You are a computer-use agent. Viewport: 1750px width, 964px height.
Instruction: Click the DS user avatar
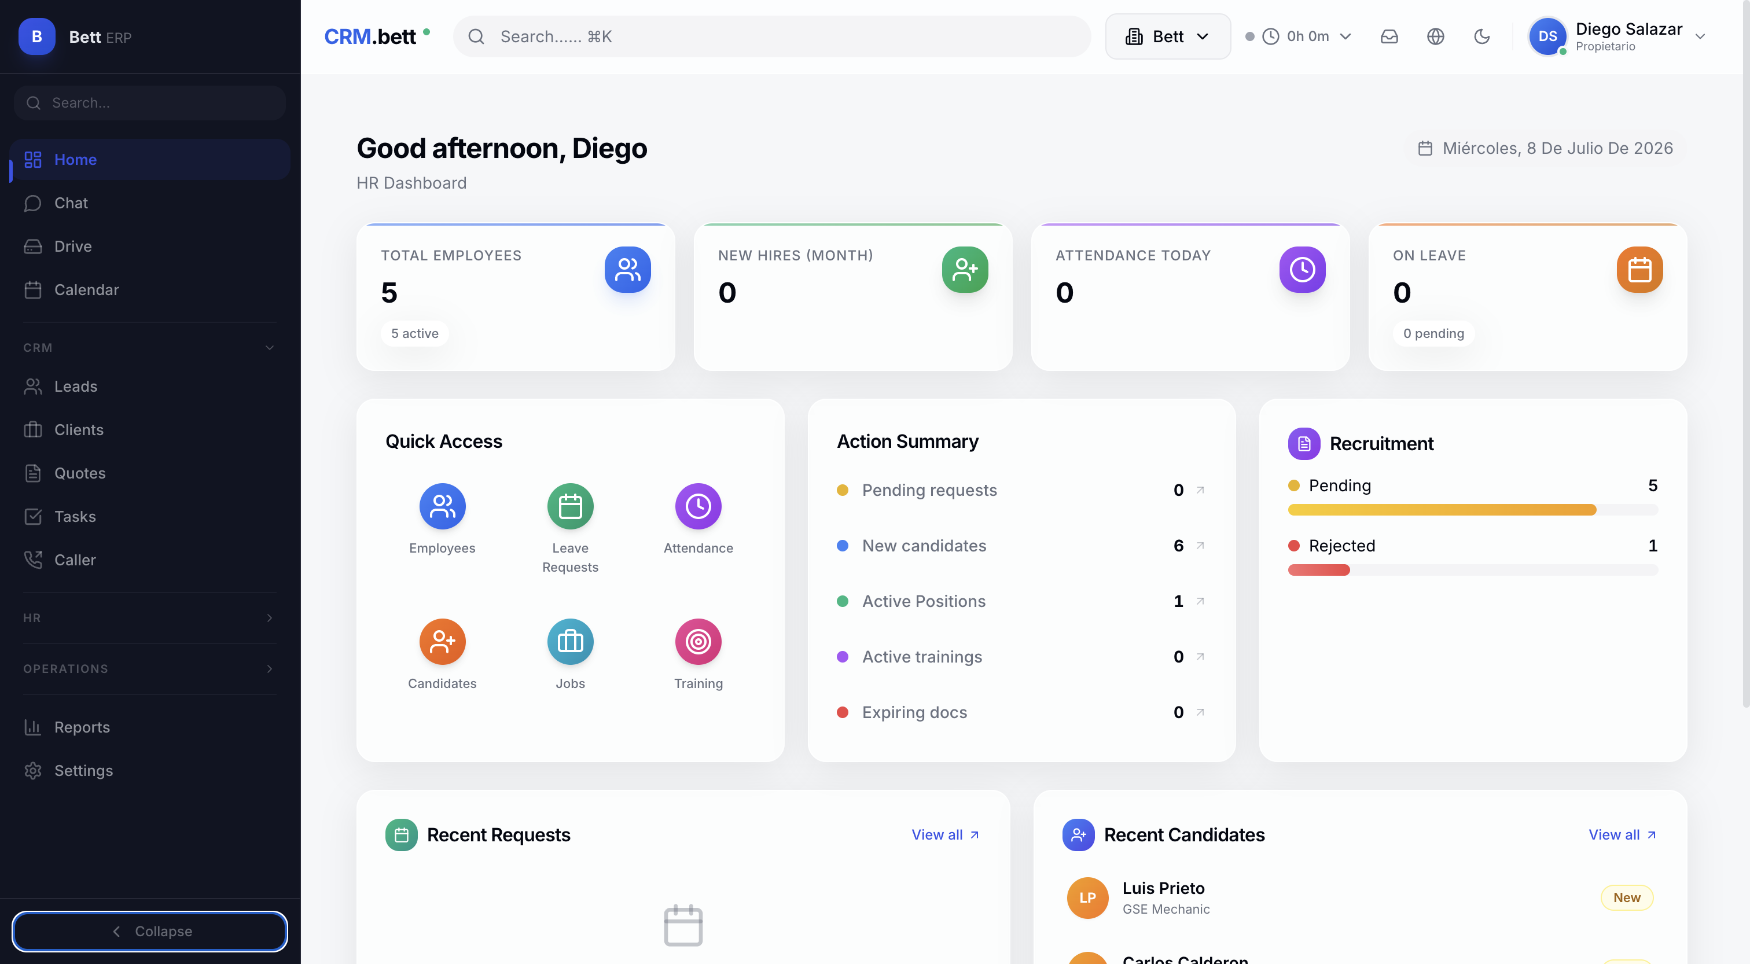click(1547, 36)
